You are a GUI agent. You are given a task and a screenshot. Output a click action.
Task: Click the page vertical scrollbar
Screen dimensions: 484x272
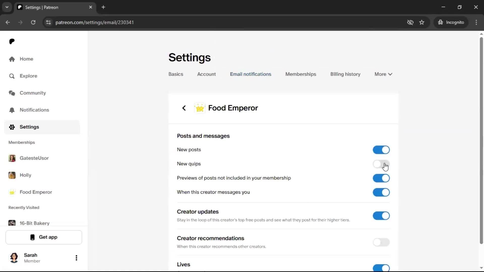pos(481,141)
